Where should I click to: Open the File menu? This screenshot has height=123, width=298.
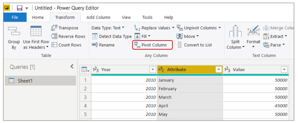click(15, 17)
